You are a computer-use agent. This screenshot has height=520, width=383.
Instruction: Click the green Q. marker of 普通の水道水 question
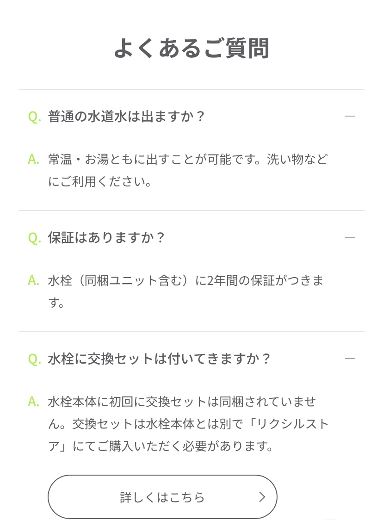[x=35, y=117]
